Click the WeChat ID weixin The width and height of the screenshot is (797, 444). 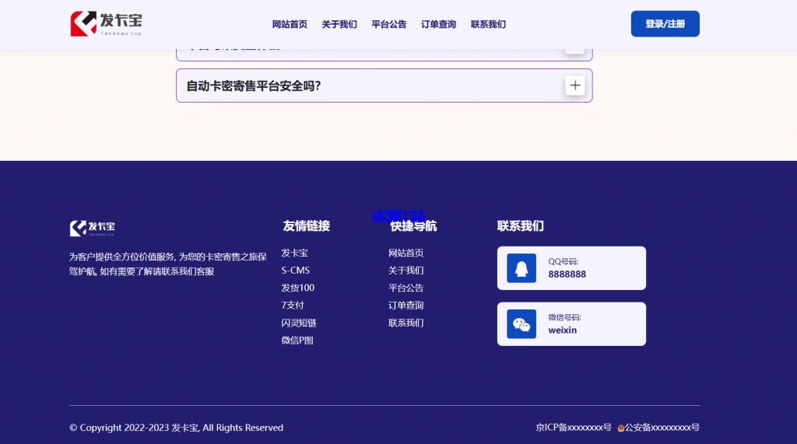tap(562, 330)
